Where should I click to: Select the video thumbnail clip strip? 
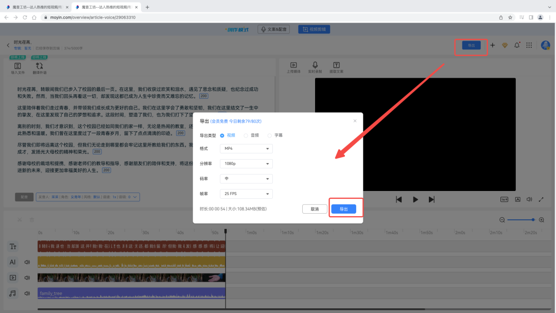click(x=132, y=277)
